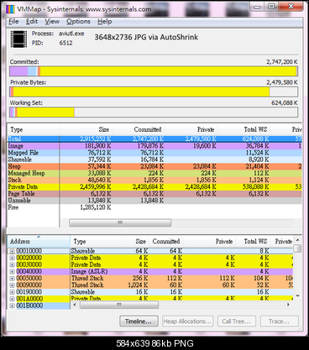Select the Private Data summary row
Viewport: 309px width, 350px height.
coord(154,187)
